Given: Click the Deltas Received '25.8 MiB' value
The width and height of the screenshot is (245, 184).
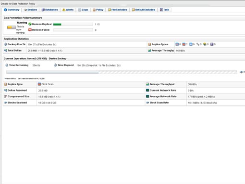Looking at the screenshot, I should [x=43, y=91].
